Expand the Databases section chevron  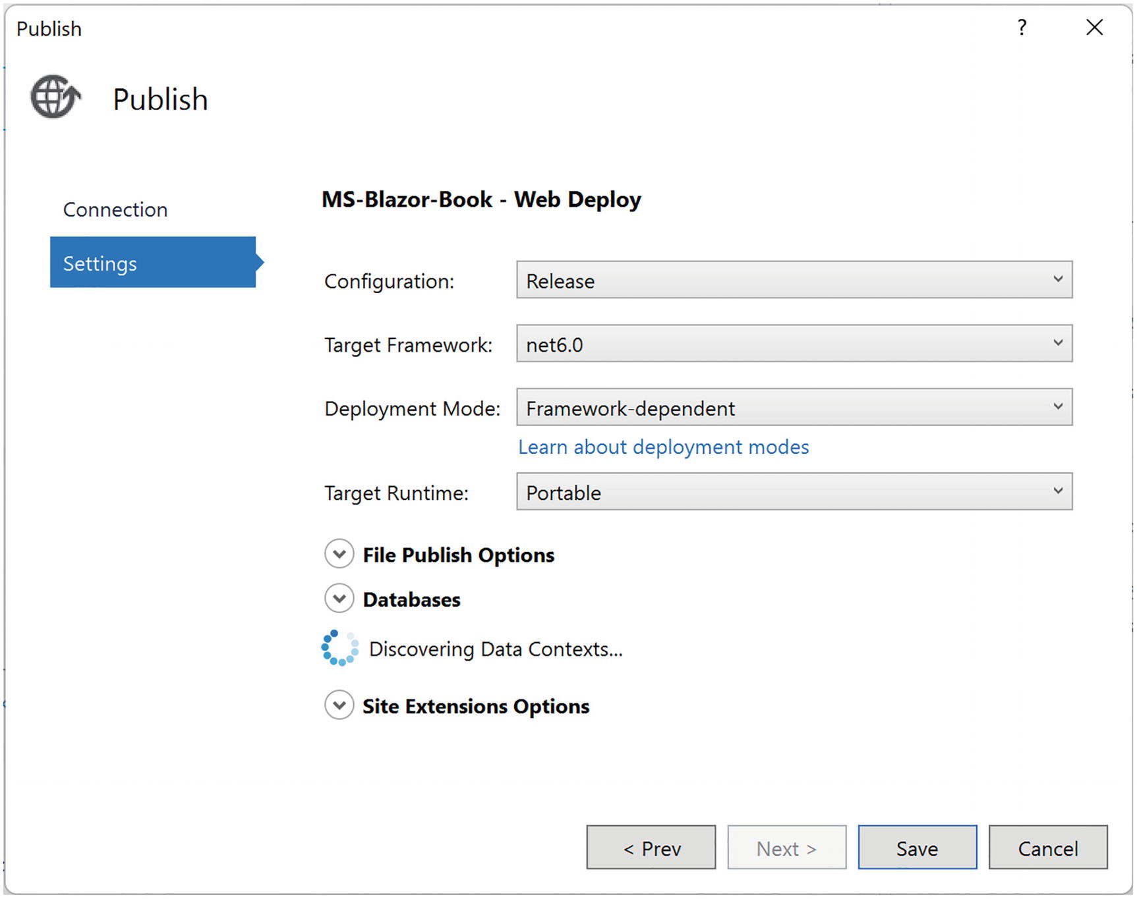click(339, 599)
